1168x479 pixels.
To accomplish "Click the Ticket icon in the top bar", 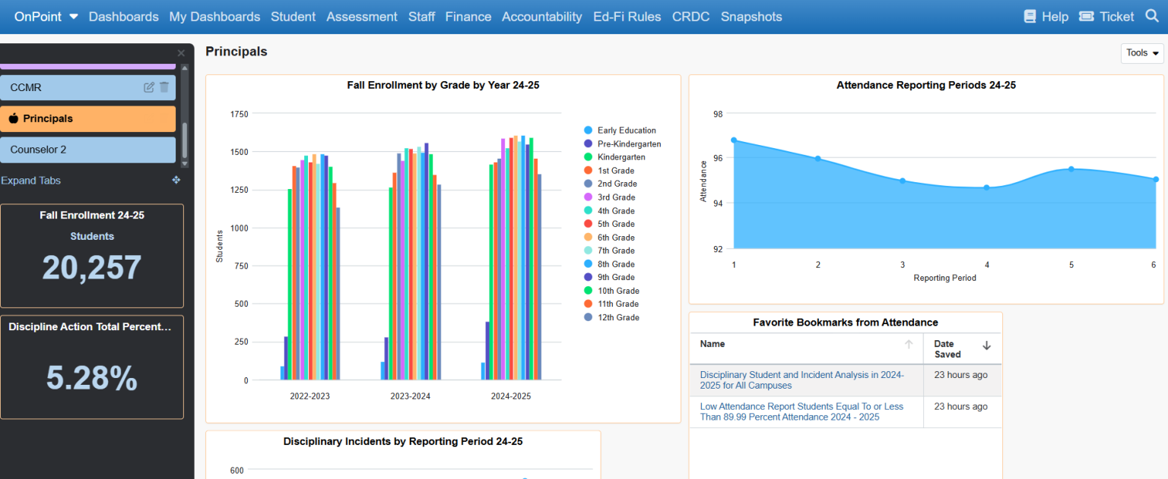I will tap(1085, 16).
